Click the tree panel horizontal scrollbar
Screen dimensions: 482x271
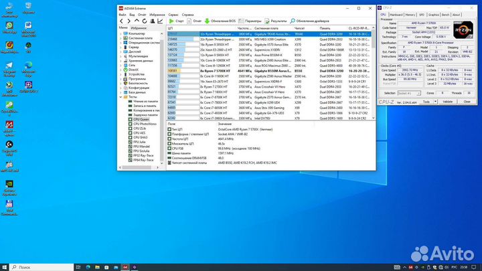point(139,167)
